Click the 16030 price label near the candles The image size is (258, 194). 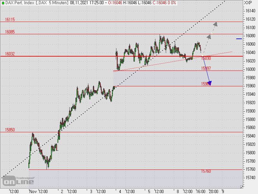pos(205,58)
